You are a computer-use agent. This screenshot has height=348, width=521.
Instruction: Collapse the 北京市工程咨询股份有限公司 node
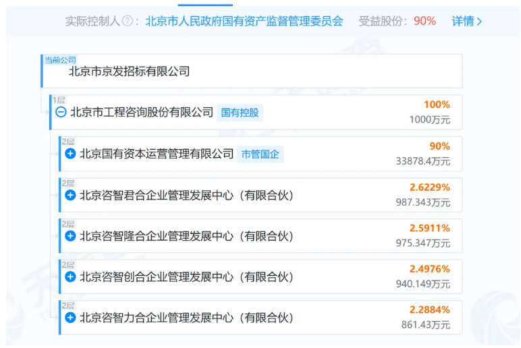point(61,112)
